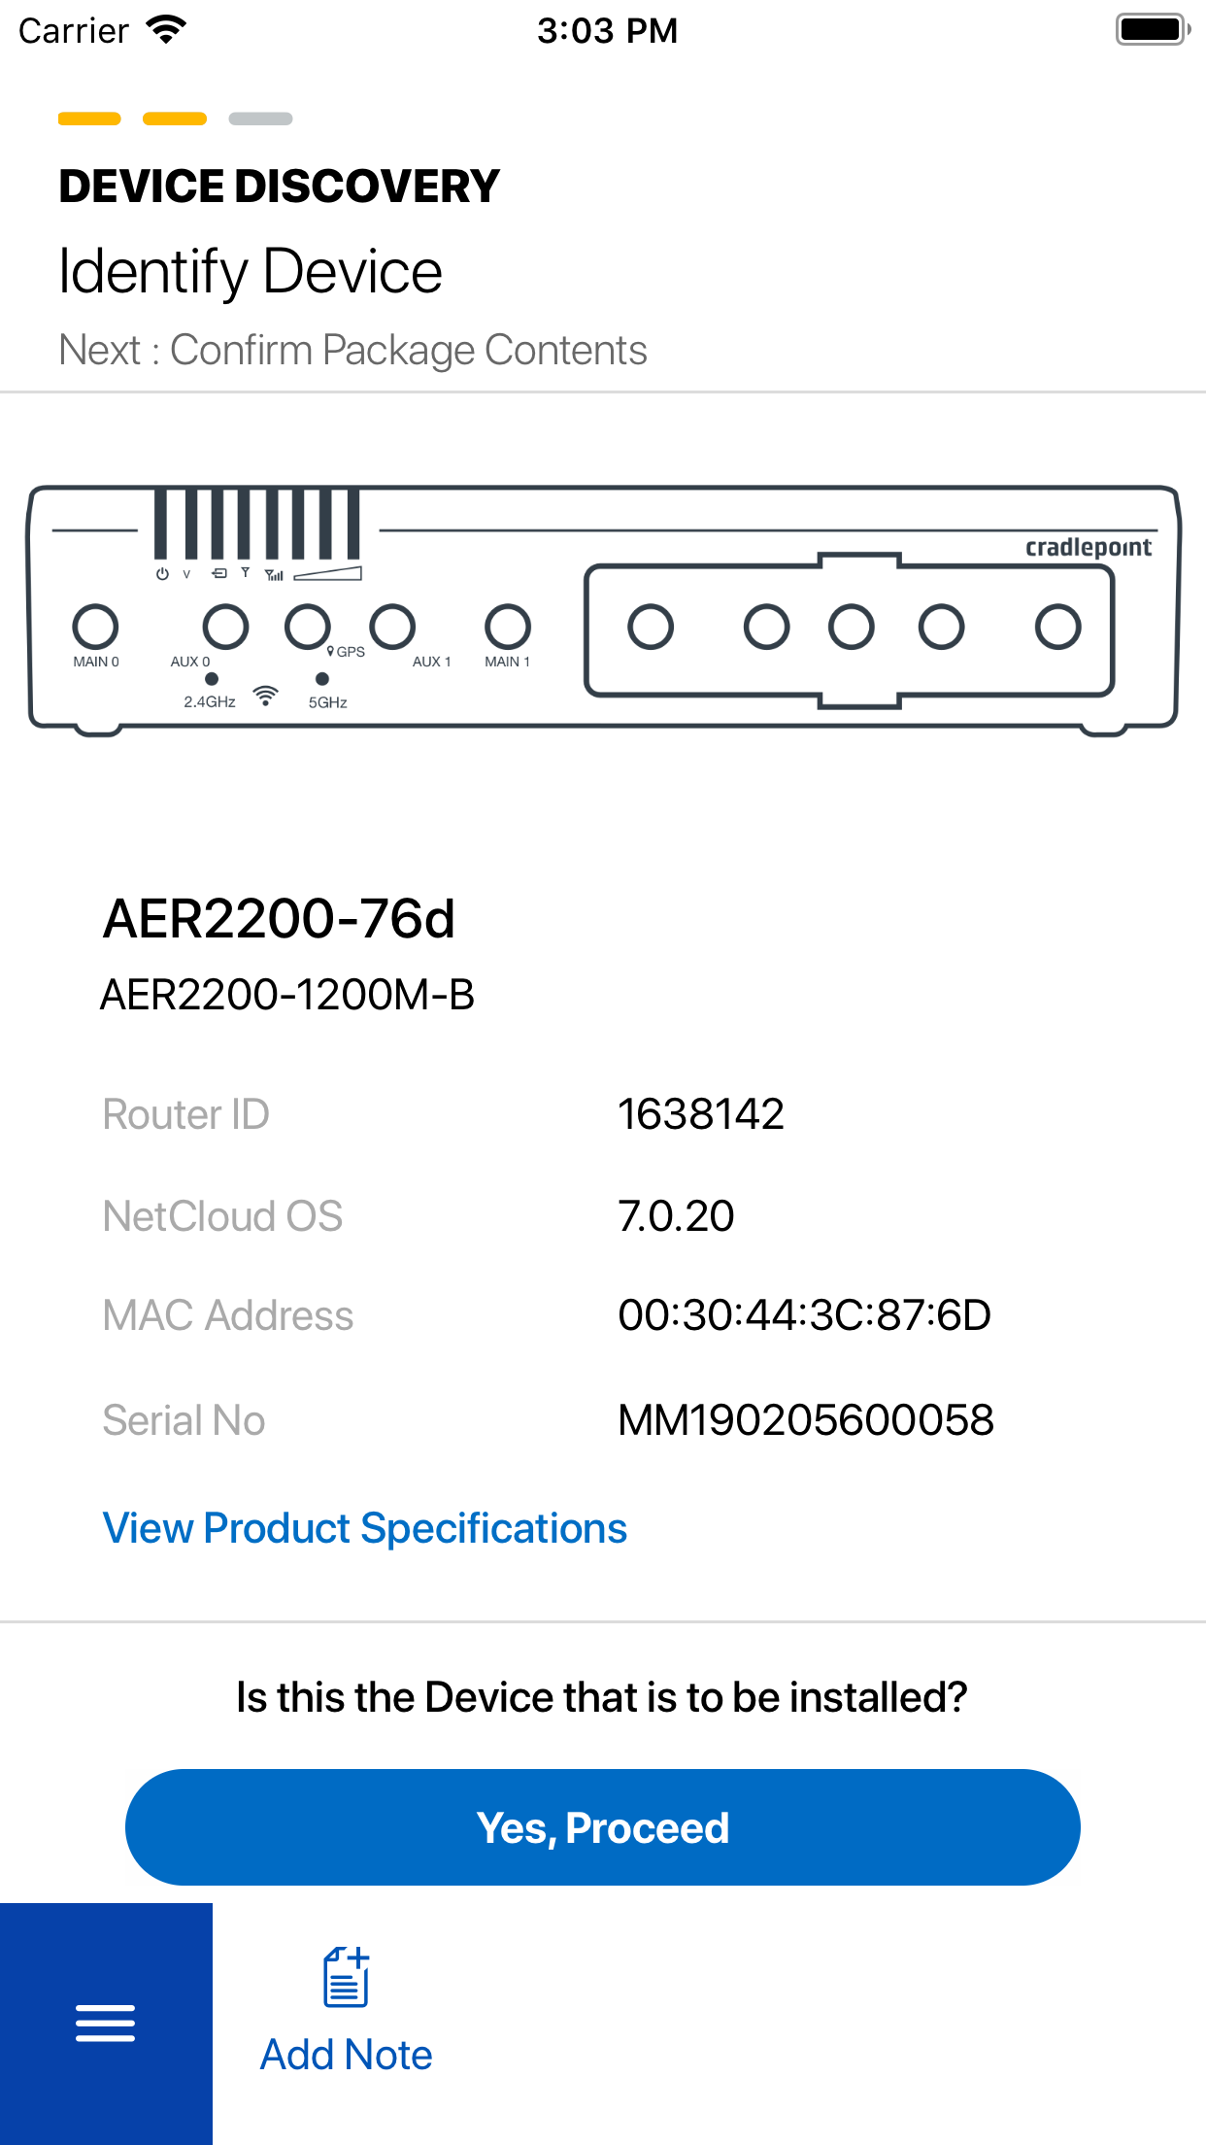Screen dimensions: 1206x2145
Task: Tap the second yellow progress step
Action: (x=175, y=119)
